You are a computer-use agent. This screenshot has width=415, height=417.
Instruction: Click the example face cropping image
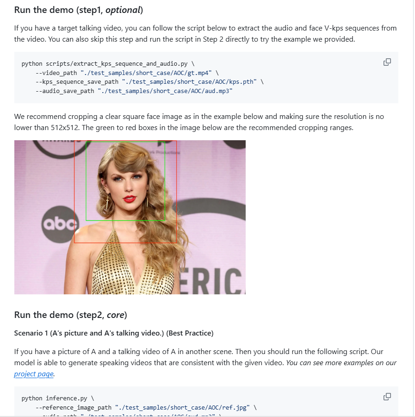[x=130, y=217]
